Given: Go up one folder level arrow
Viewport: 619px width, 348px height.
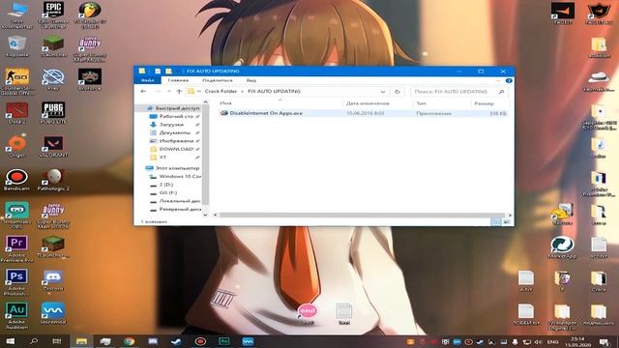Looking at the screenshot, I should [179, 92].
